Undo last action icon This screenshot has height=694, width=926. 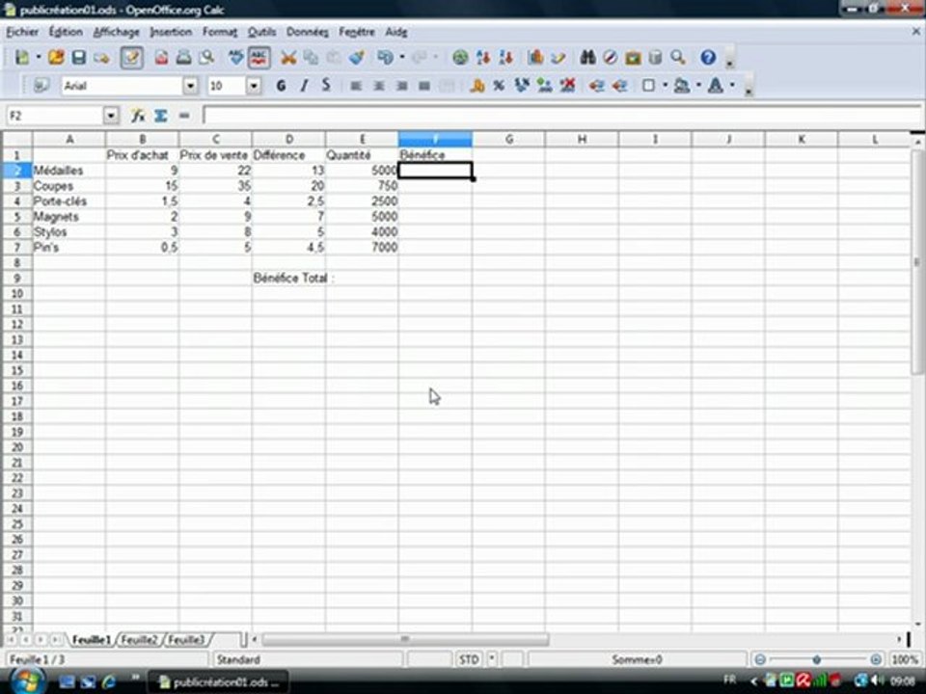pos(385,57)
